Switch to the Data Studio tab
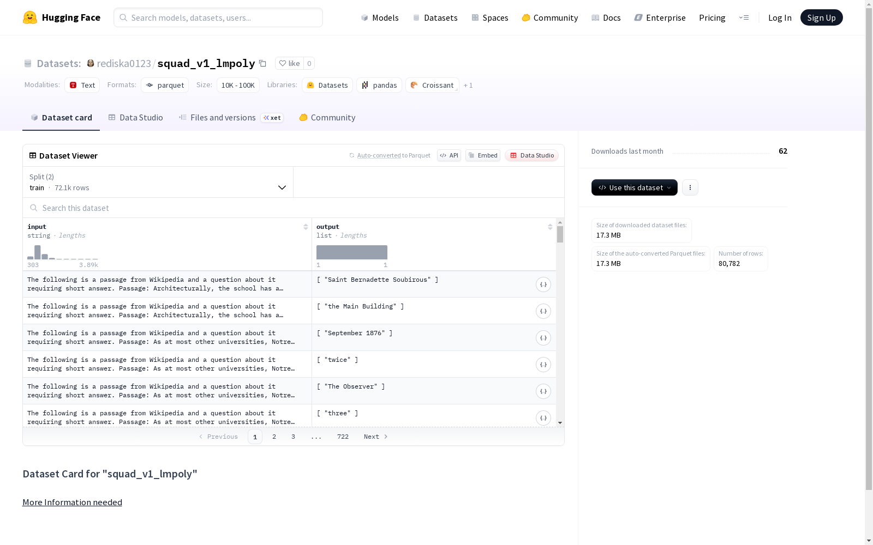 tap(136, 117)
